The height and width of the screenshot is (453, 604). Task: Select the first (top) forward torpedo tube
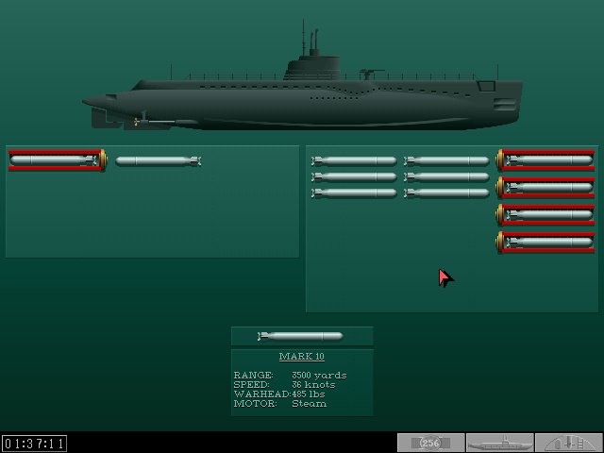click(545, 159)
